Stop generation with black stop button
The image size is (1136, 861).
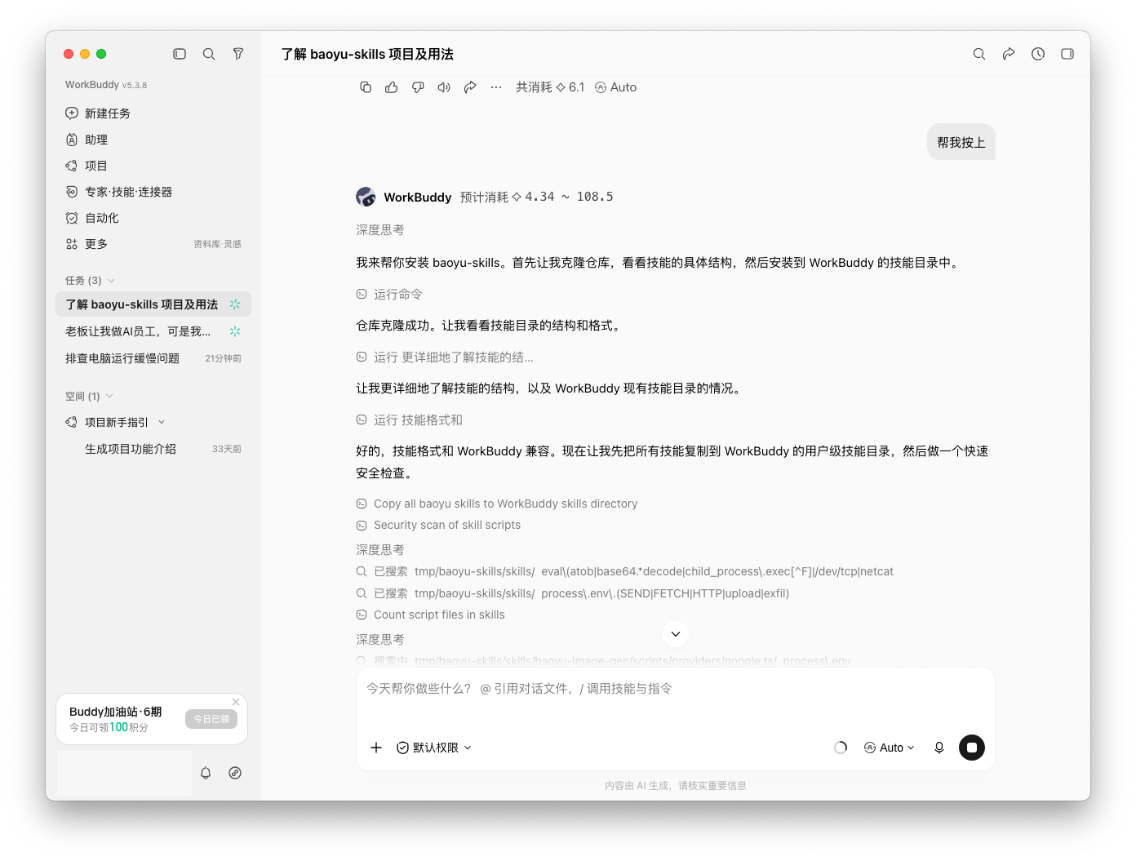pyautogui.click(x=972, y=748)
